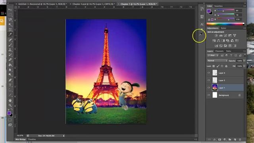Toggle Quick Mask mode
Viewport: 254px width, 143px height.
10,120
